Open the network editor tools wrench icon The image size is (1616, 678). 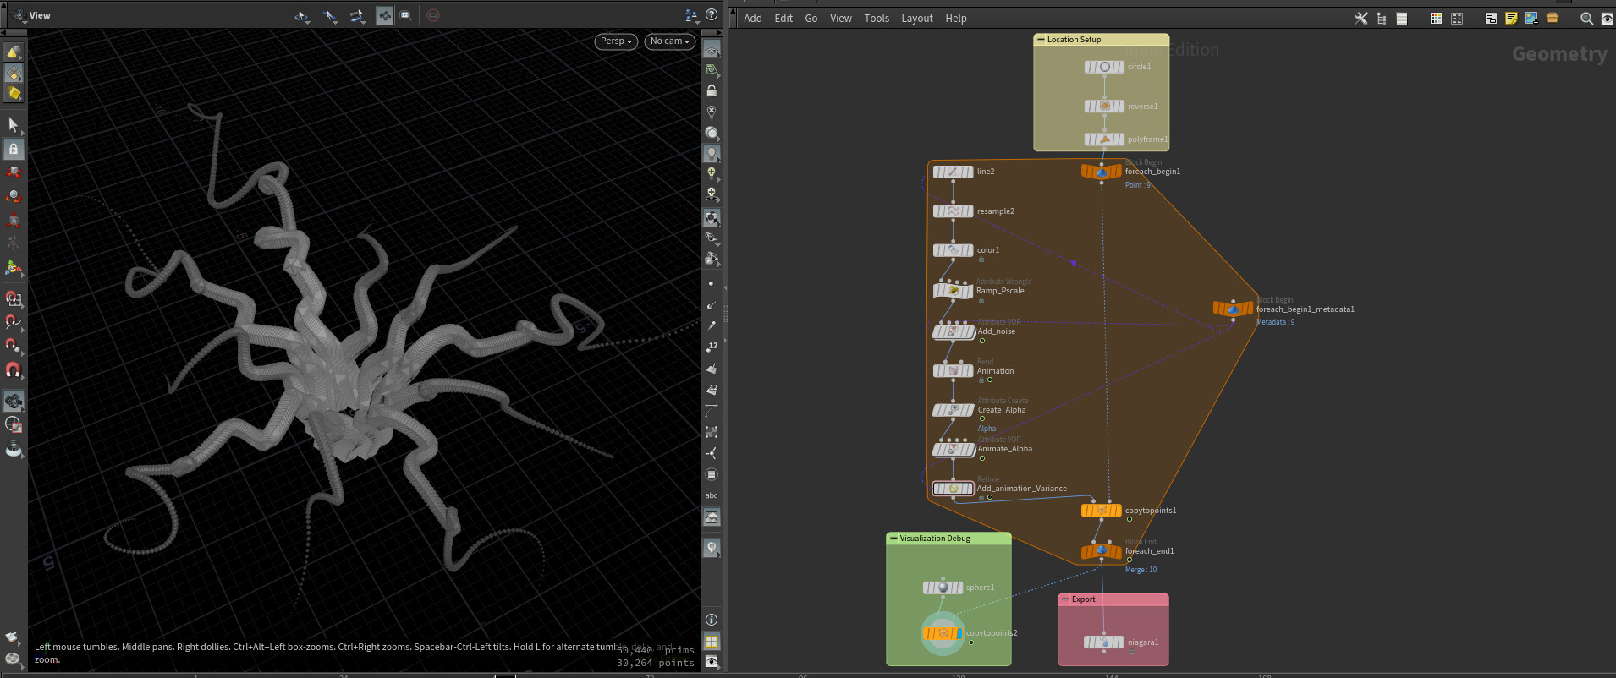1360,18
